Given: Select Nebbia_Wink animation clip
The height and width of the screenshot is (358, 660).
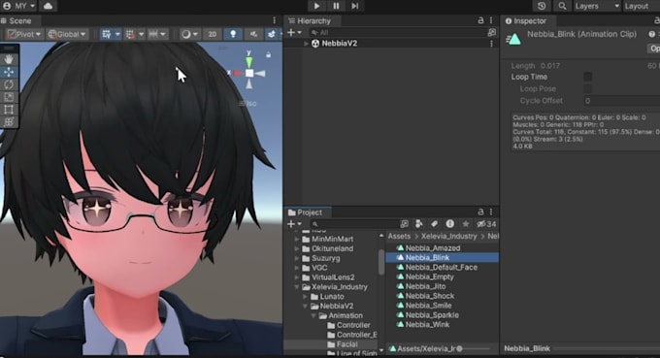Looking at the screenshot, I should pyautogui.click(x=427, y=324).
